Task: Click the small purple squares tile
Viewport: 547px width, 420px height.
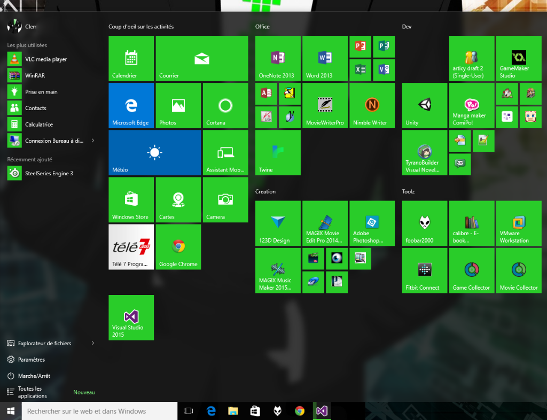Action: (x=507, y=117)
